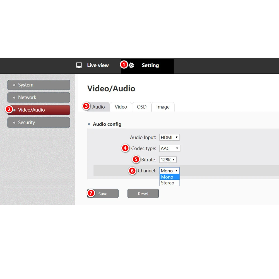Open the Codec type AAC dropdown
Screen dimensions: 279x279
point(170,148)
